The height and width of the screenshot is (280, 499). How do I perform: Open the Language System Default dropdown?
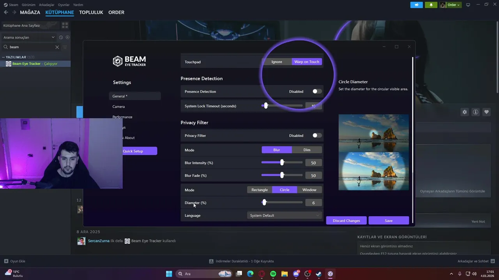click(x=285, y=215)
